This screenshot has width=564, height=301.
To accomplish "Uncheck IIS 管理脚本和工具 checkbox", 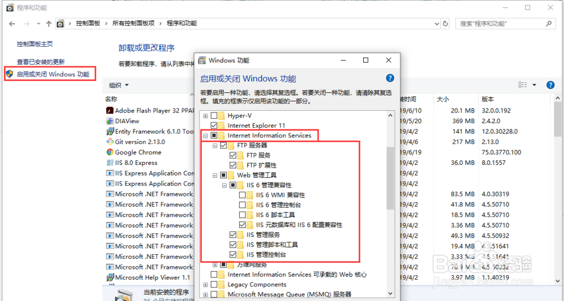I will [x=233, y=245].
